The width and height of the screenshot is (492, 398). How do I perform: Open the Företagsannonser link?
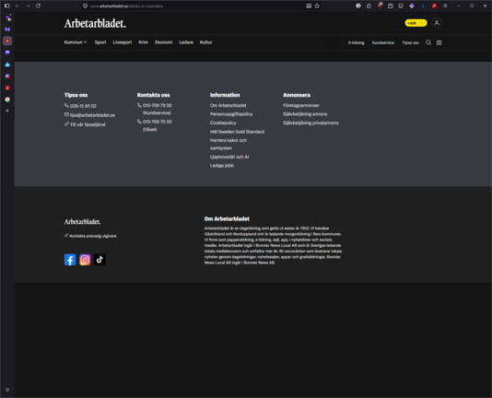(301, 105)
